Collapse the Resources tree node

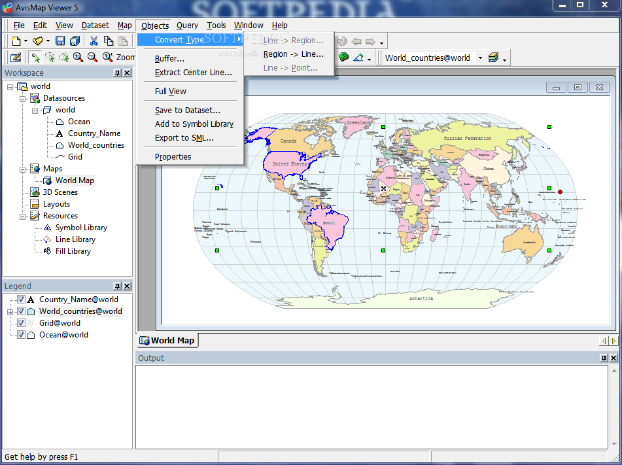(23, 216)
